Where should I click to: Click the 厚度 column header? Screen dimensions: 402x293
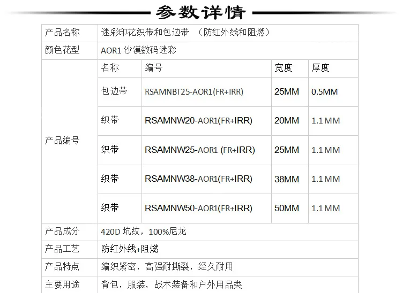[x=321, y=68]
